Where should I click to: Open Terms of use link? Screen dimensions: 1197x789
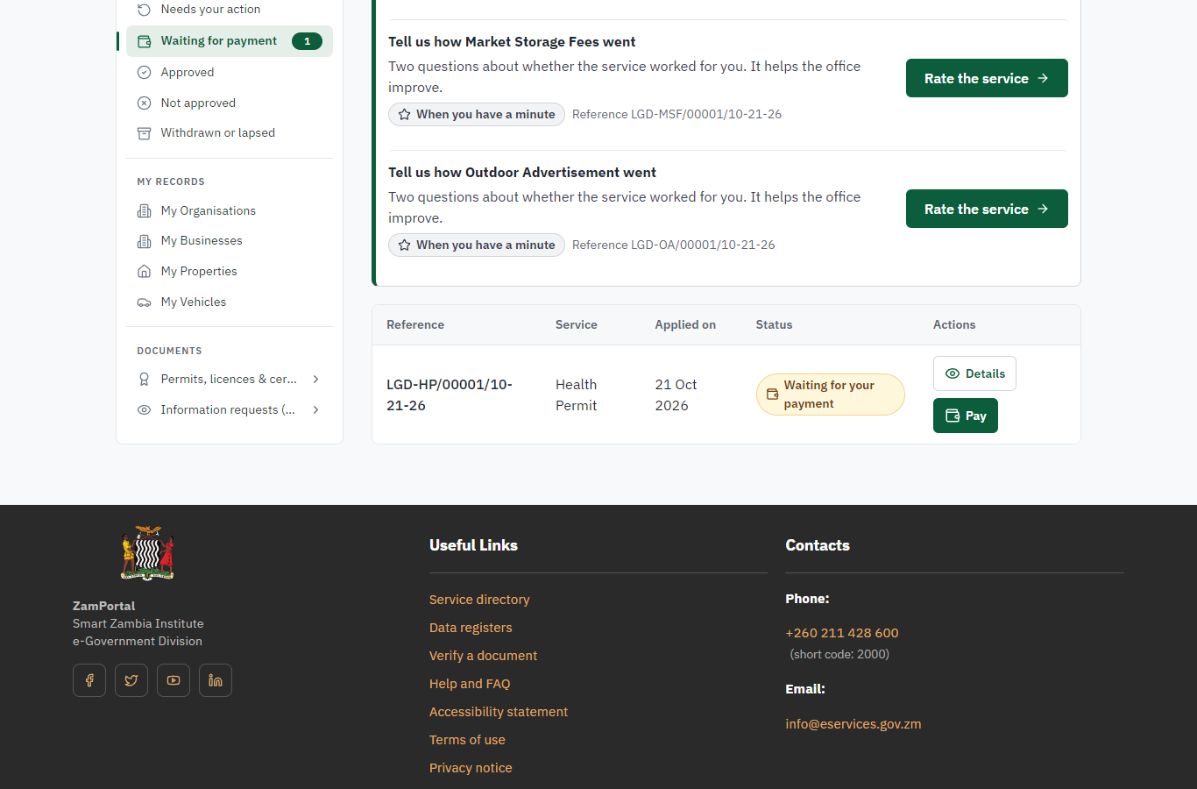467,740
